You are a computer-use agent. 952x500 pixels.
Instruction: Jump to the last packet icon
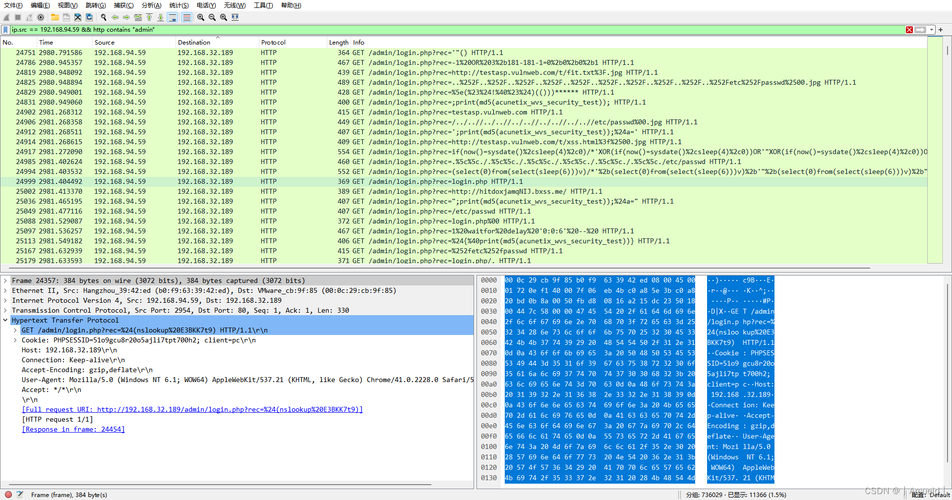tap(161, 17)
